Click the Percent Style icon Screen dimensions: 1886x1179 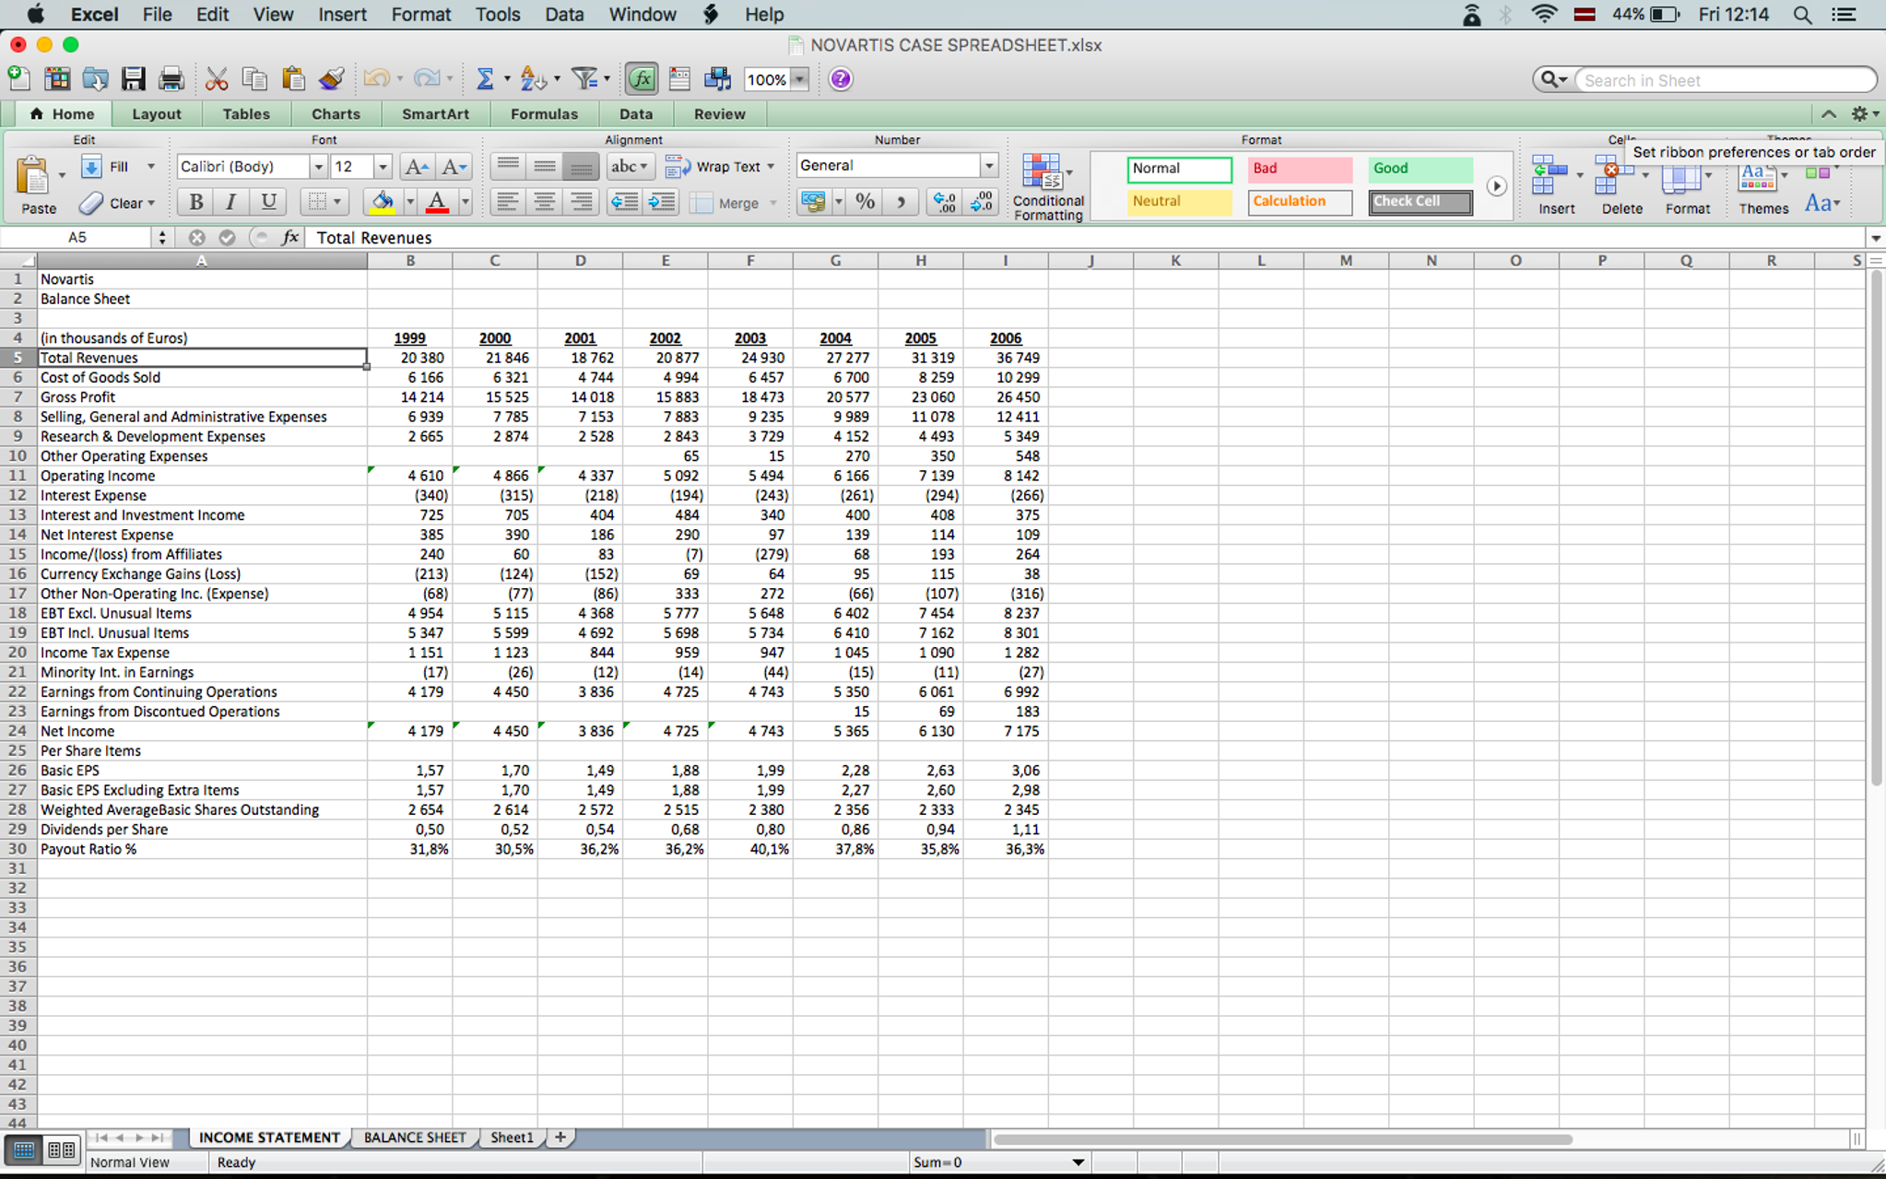coord(865,202)
